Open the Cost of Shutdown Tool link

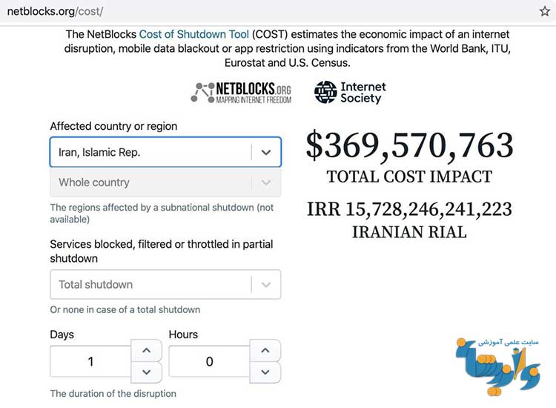pyautogui.click(x=194, y=34)
